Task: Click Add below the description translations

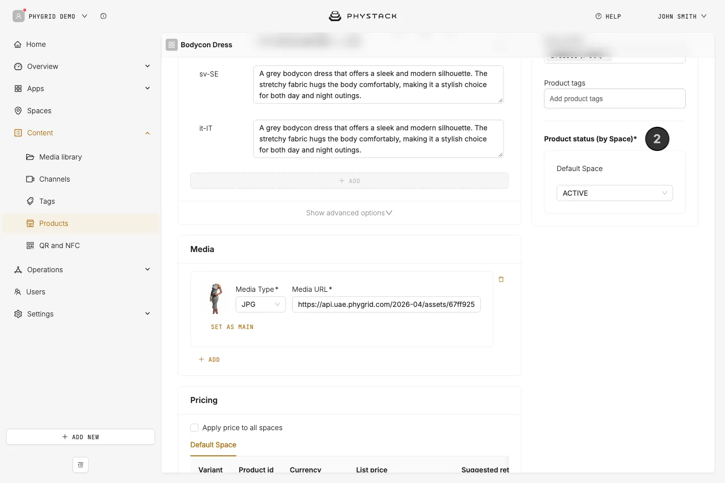Action: coord(349,181)
